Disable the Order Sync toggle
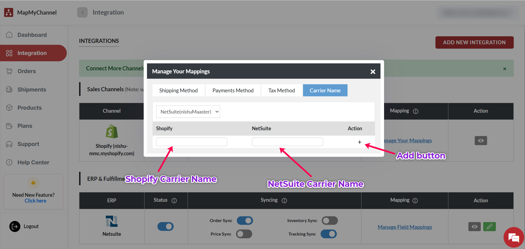Image resolution: width=525 pixels, height=249 pixels. point(245,221)
